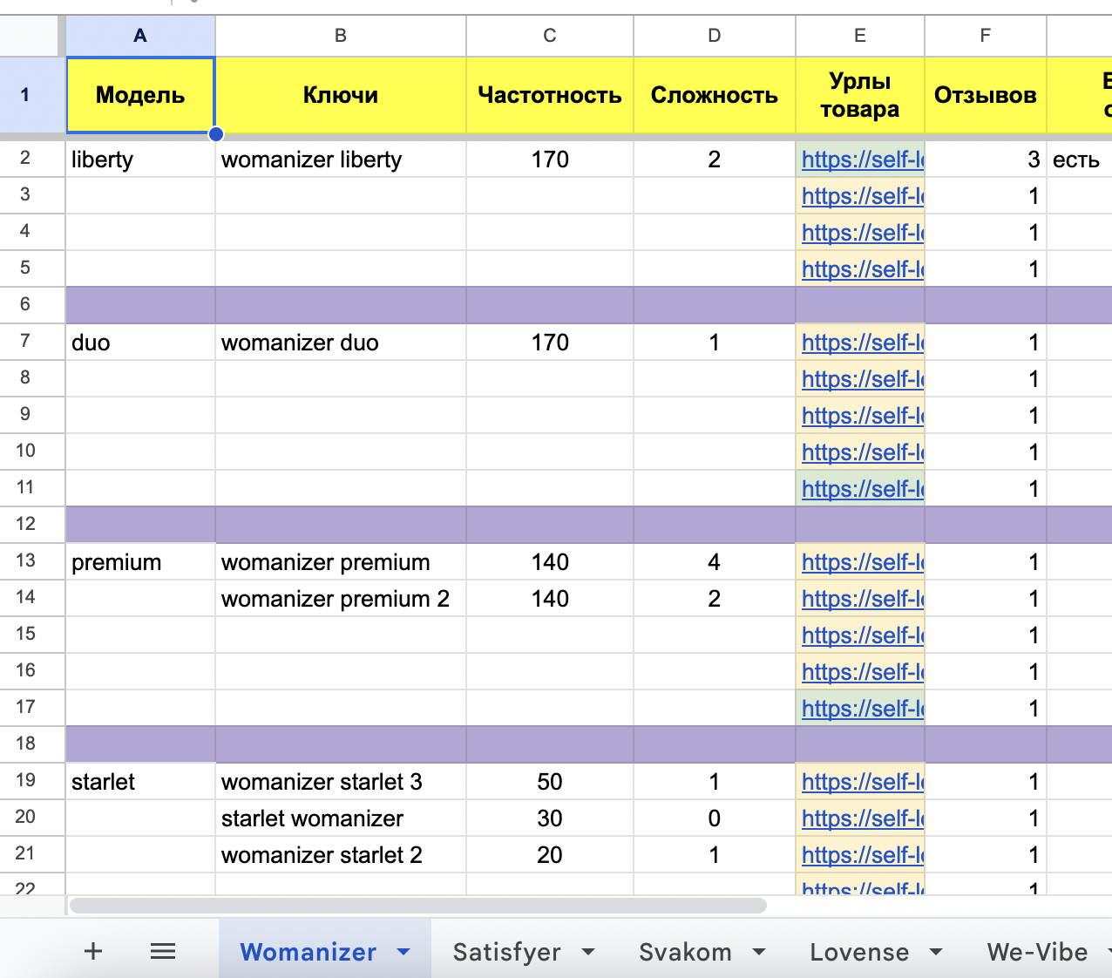The width and height of the screenshot is (1112, 978).
Task: Click the select-all corner box
Action: [31, 36]
